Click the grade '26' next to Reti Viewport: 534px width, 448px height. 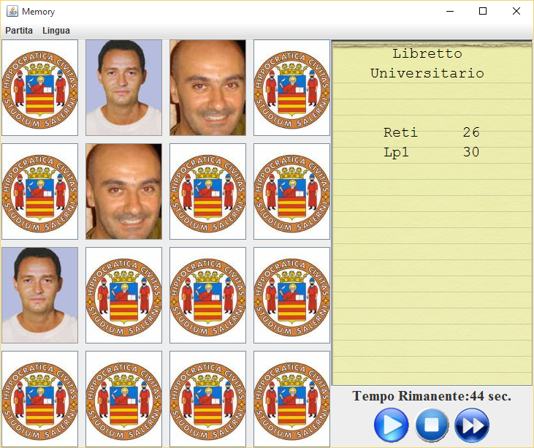471,132
